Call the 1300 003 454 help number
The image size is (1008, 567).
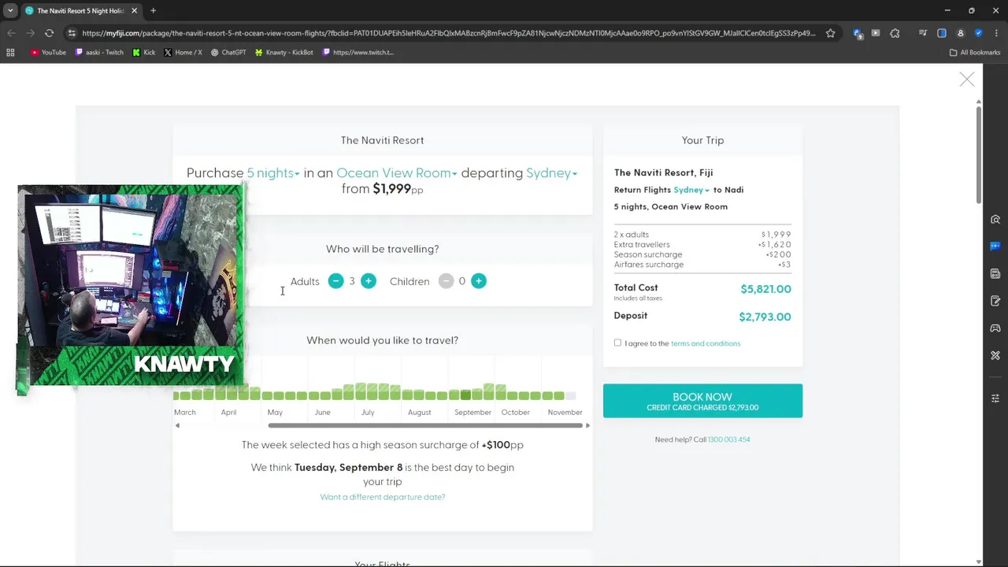[x=729, y=439]
